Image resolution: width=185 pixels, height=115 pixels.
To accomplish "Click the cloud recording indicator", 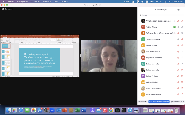I will pyautogui.click(x=7, y=9).
